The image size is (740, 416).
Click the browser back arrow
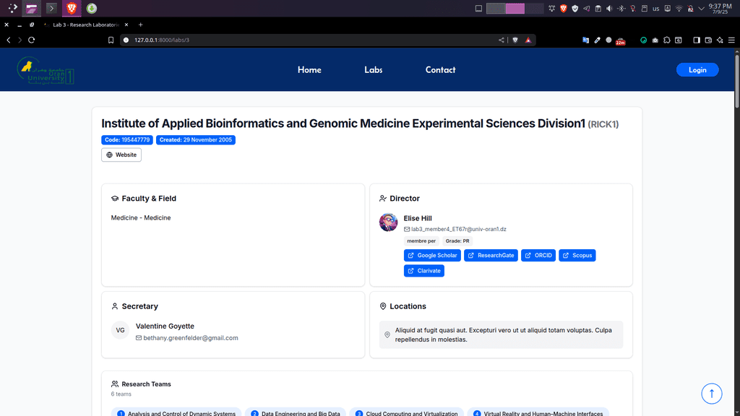9,40
